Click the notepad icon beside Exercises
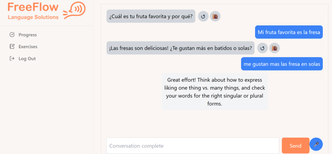This screenshot has height=154, width=332. tap(12, 47)
